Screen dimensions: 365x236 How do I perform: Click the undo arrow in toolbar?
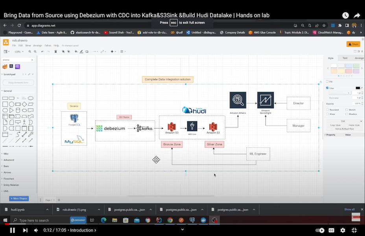42,52
